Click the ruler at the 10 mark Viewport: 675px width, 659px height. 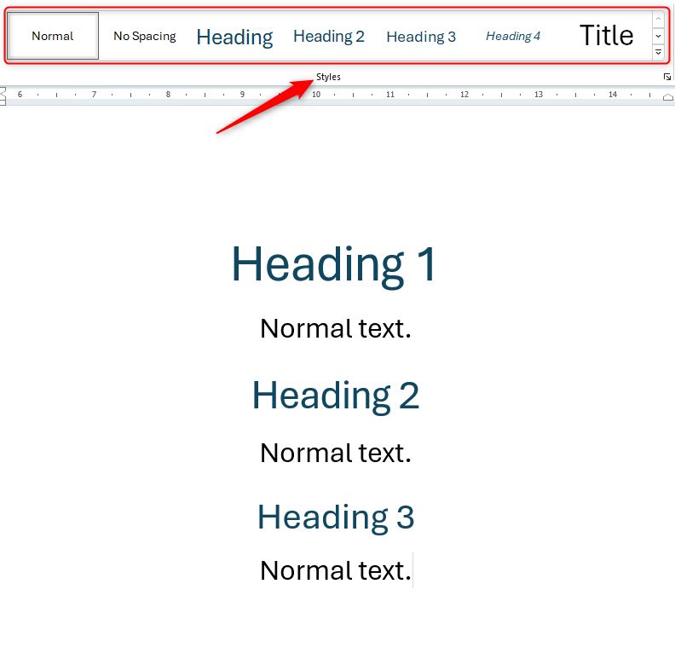click(x=316, y=95)
